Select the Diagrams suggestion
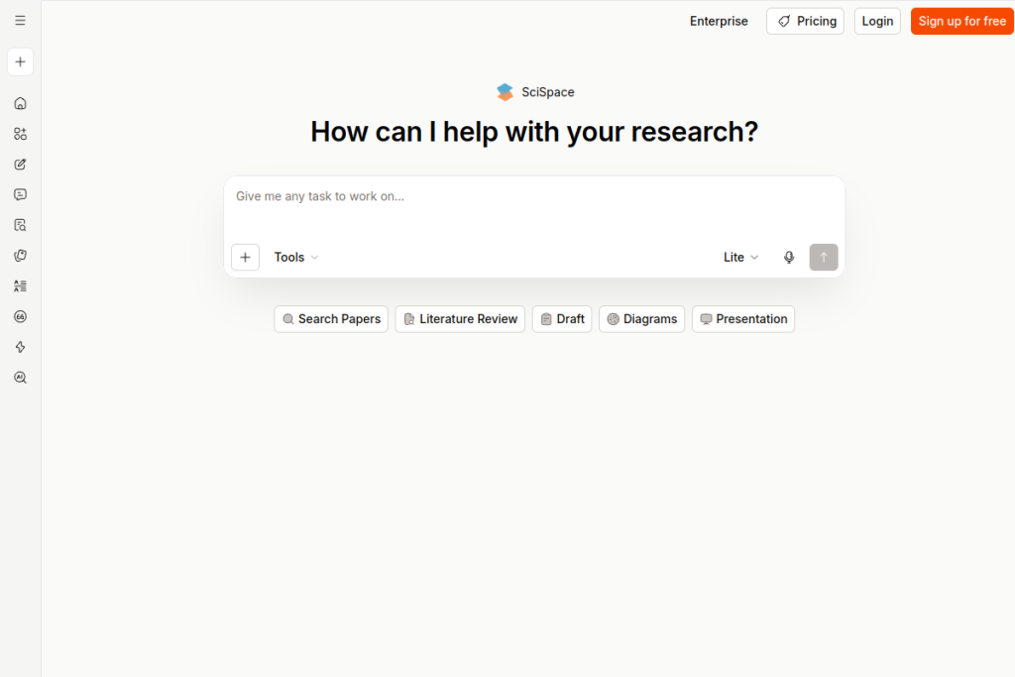The width and height of the screenshot is (1015, 677). (x=641, y=319)
